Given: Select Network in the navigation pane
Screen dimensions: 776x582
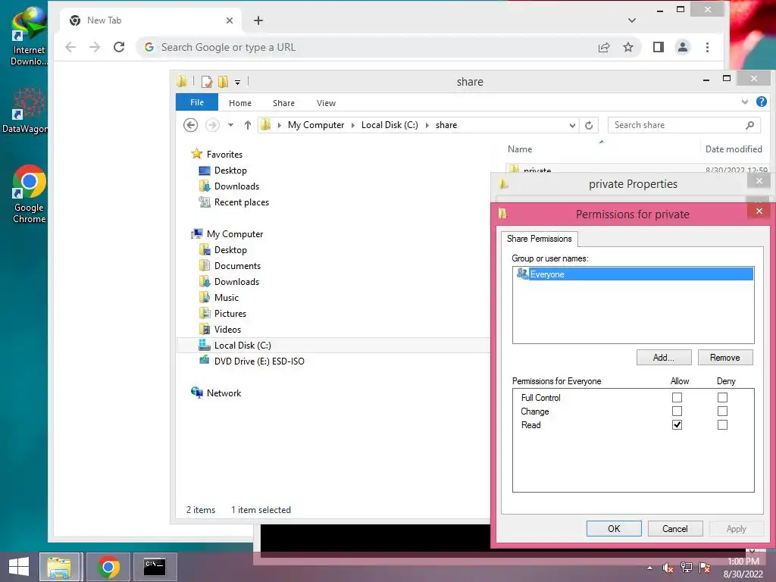Looking at the screenshot, I should [x=216, y=393].
